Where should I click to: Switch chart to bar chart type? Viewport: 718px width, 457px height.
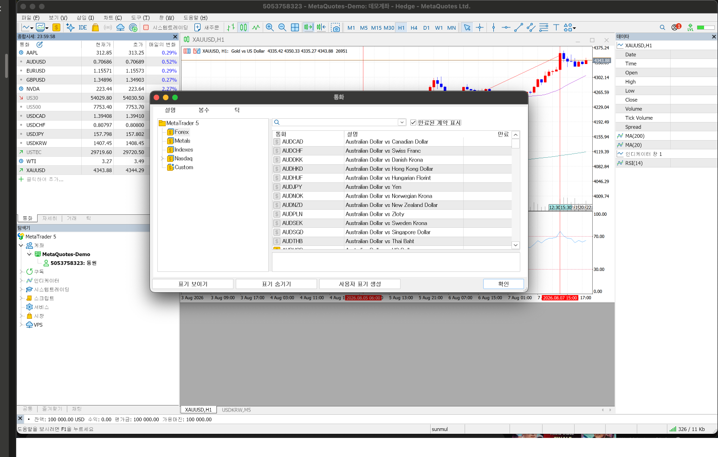point(231,27)
